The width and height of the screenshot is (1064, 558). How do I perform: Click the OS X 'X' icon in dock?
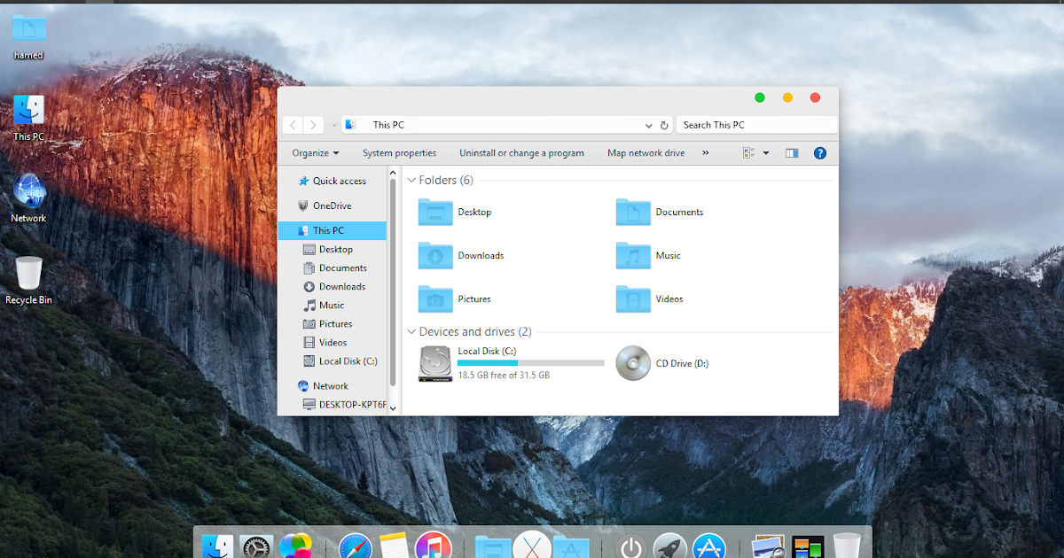tap(532, 546)
